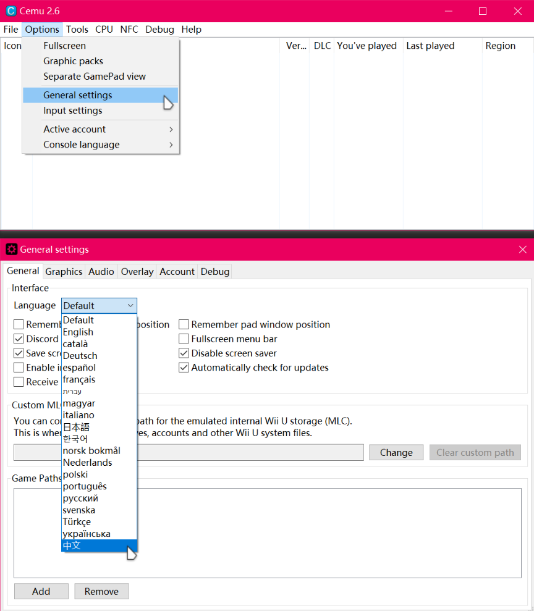Toggle Fullscreen menu bar checkbox
Screen dimensions: 534x611
184,339
